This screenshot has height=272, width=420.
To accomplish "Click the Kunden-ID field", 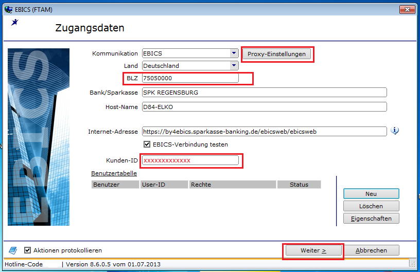I will pos(190,160).
